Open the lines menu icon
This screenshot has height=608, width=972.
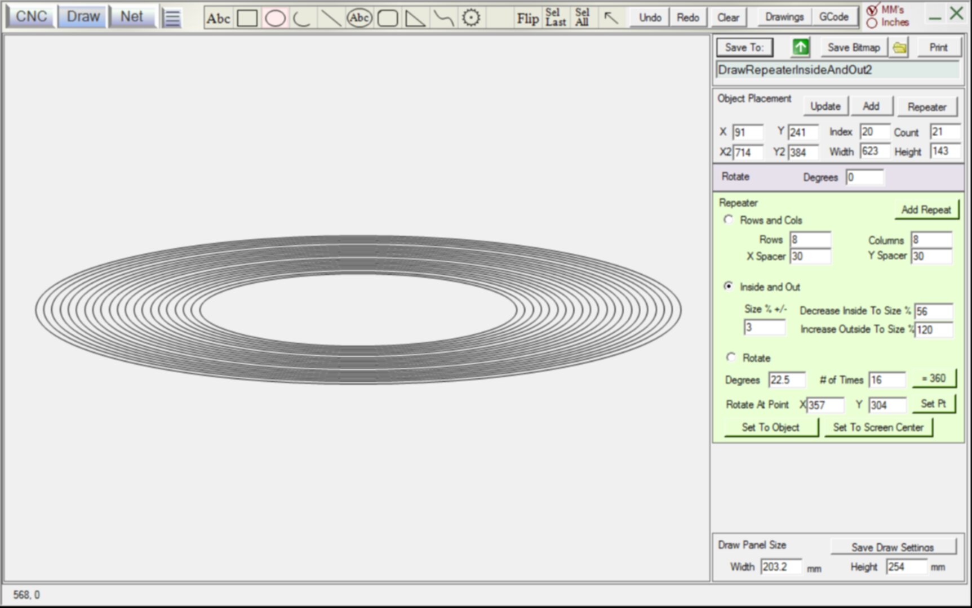coord(172,18)
